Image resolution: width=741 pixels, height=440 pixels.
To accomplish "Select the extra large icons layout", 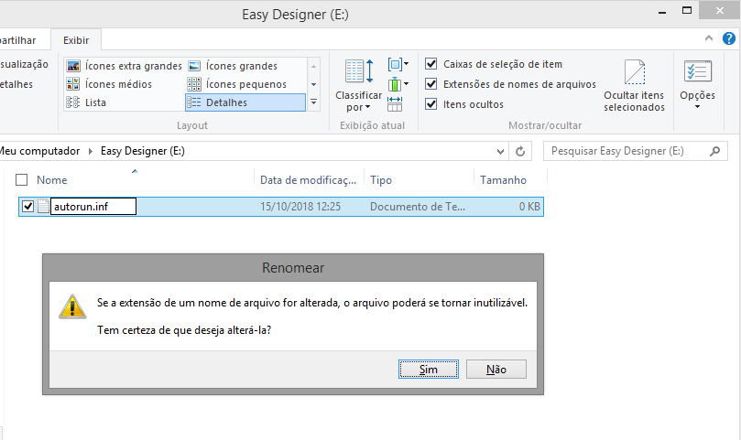I will (125, 66).
